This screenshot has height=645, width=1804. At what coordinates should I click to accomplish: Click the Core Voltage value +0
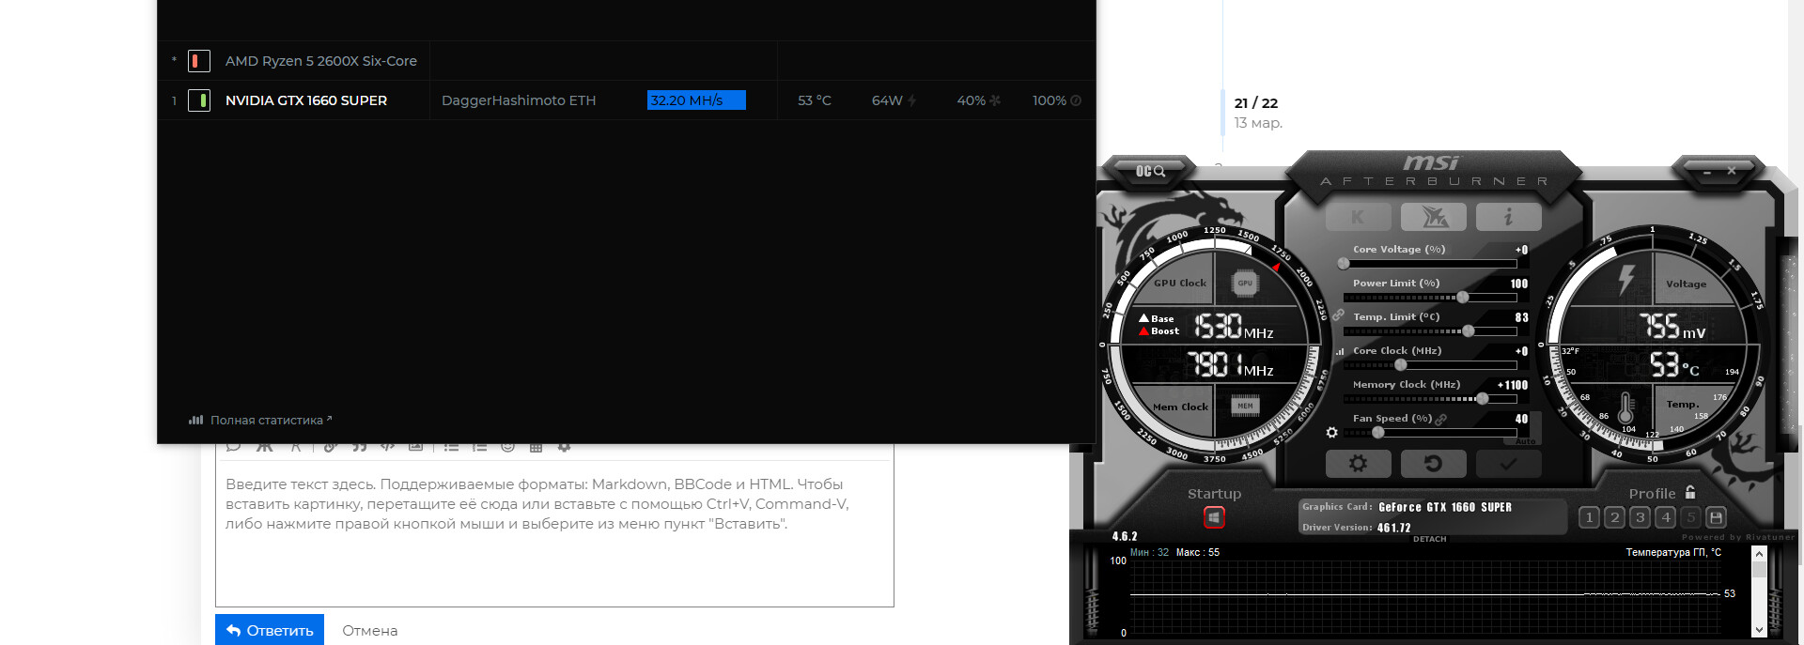(x=1522, y=250)
